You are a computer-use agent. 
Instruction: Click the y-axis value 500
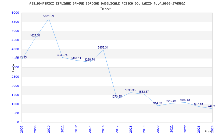(x=16, y=113)
